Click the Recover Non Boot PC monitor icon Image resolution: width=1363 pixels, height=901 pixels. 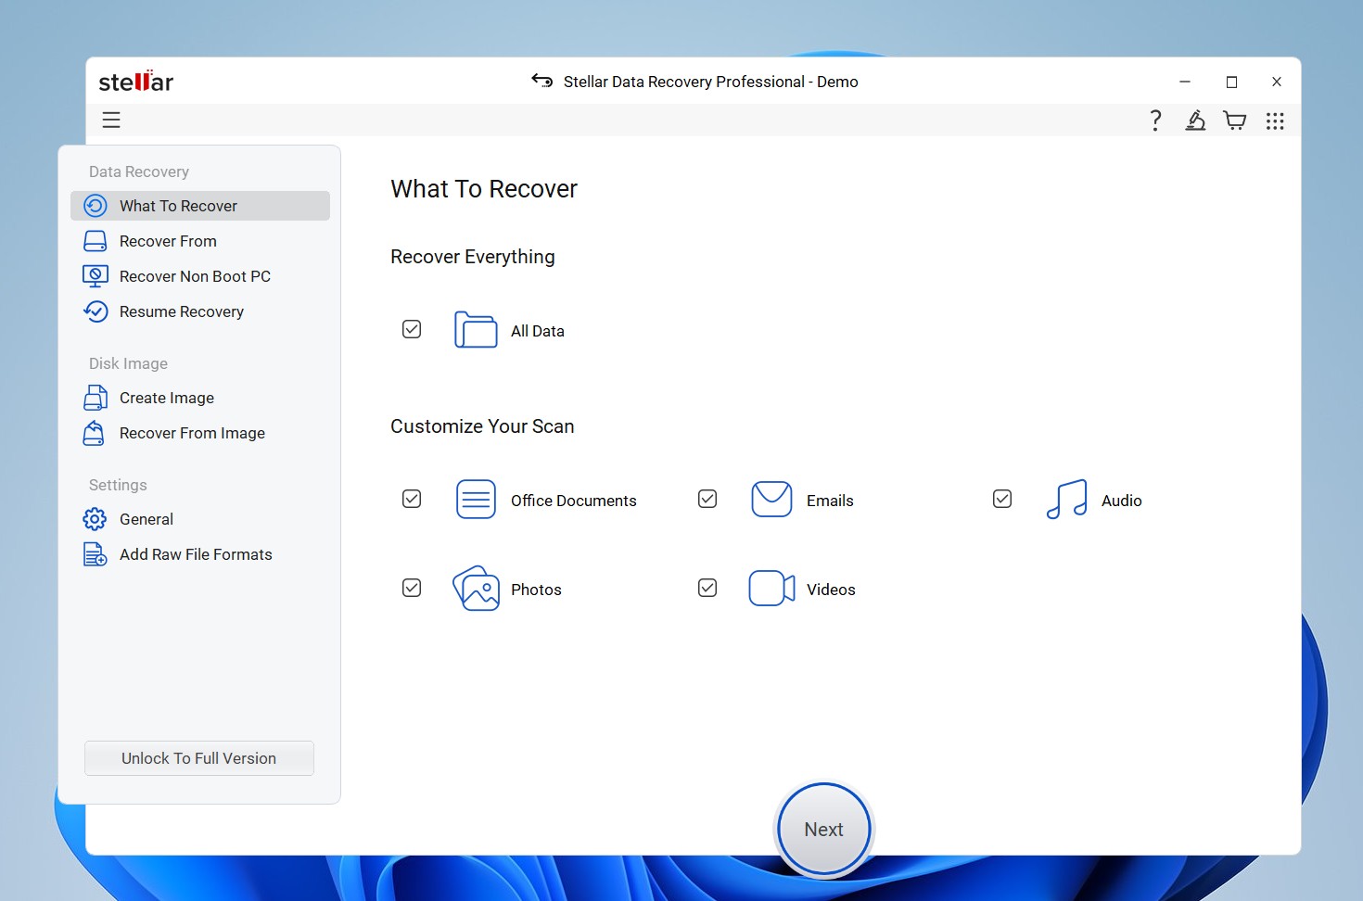click(x=96, y=276)
